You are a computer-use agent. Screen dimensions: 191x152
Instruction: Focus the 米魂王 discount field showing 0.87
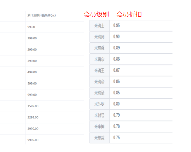pyautogui.click(x=141, y=70)
